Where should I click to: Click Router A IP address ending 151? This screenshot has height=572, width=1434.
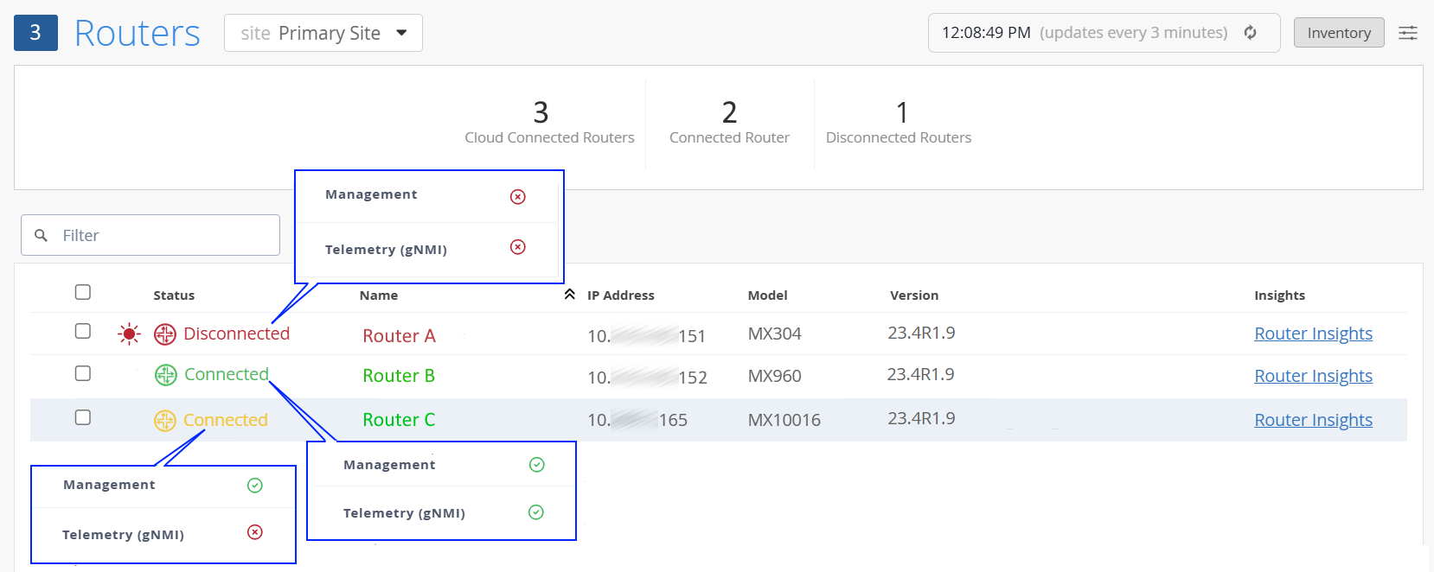tap(646, 336)
